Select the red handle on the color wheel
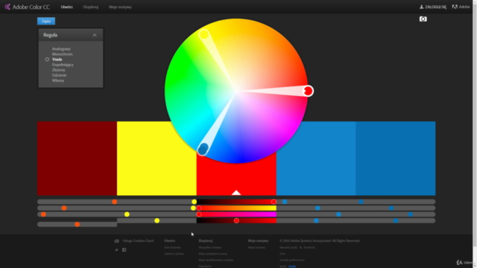The image size is (477, 268). point(308,91)
